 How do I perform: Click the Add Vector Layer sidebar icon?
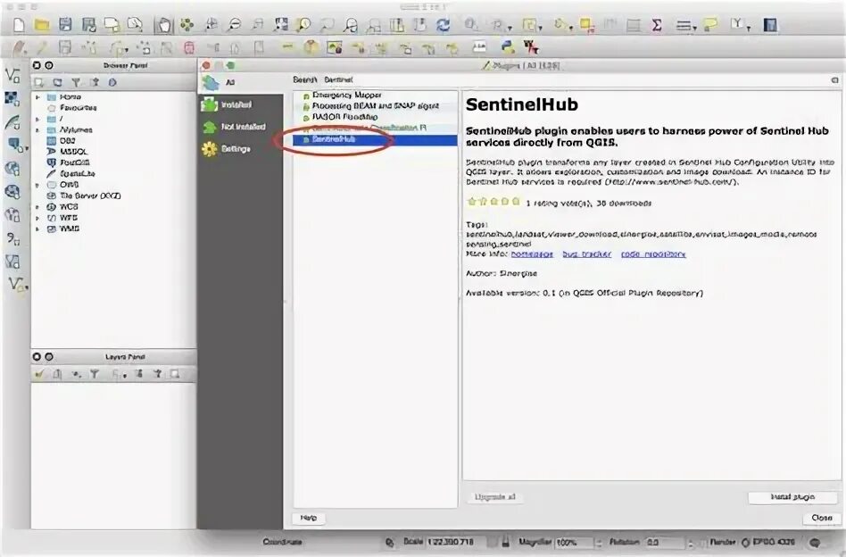13,76
